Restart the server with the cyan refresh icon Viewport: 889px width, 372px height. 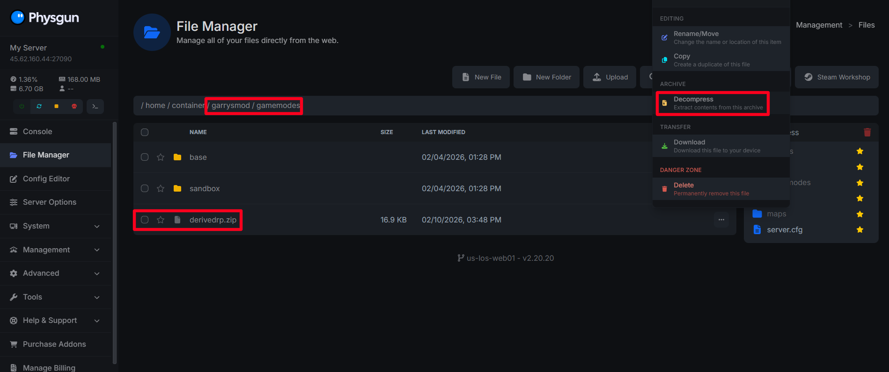(39, 107)
